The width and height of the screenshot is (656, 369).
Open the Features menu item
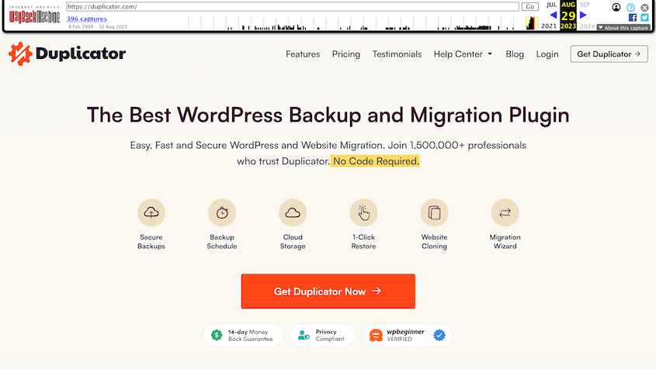(x=303, y=54)
